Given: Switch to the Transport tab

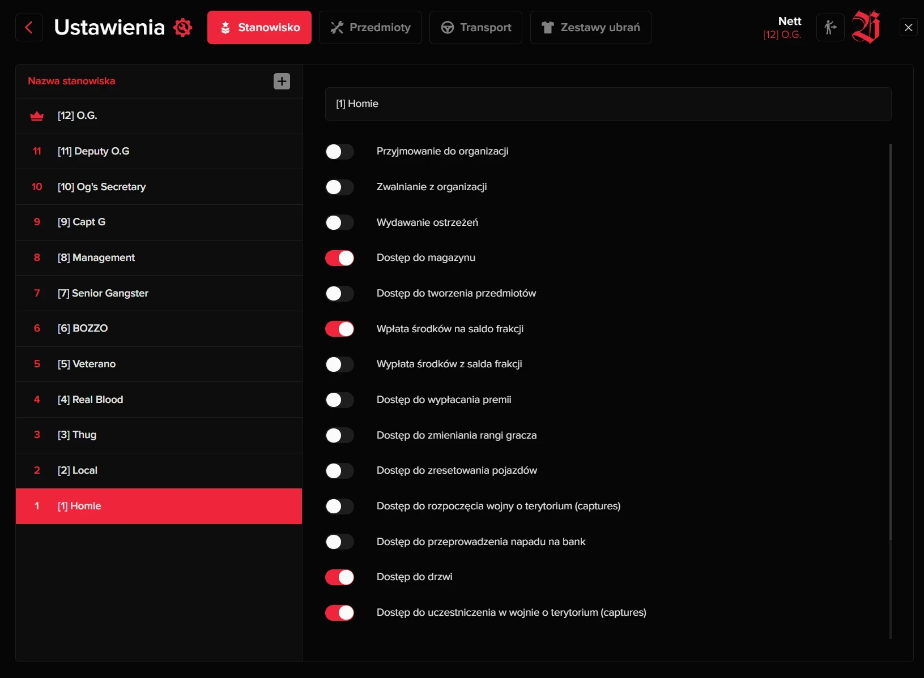Looking at the screenshot, I should 475,27.
